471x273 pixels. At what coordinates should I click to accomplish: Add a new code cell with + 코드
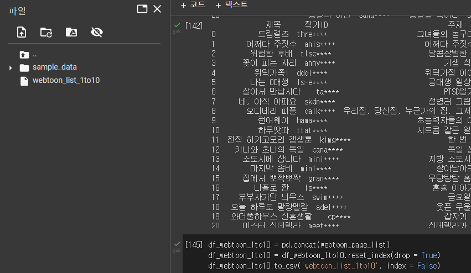[x=193, y=5]
